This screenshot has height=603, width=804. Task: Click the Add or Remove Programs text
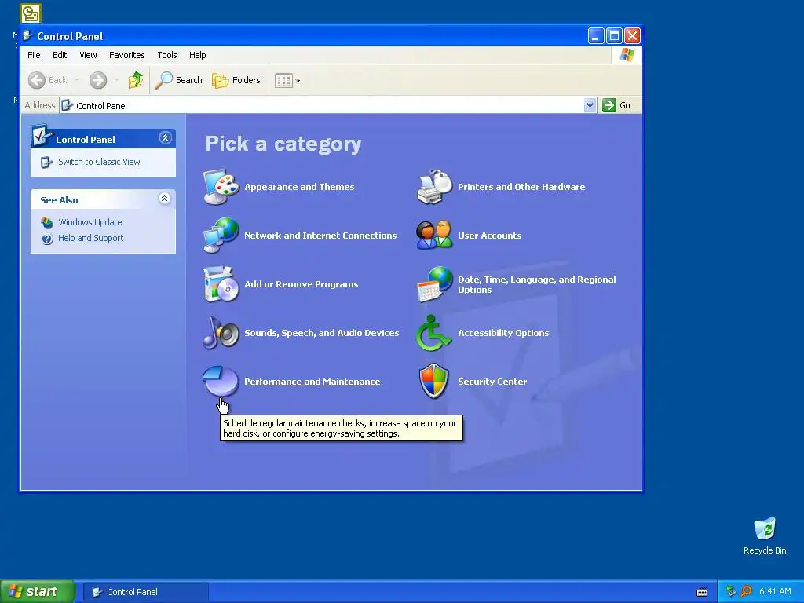301,284
